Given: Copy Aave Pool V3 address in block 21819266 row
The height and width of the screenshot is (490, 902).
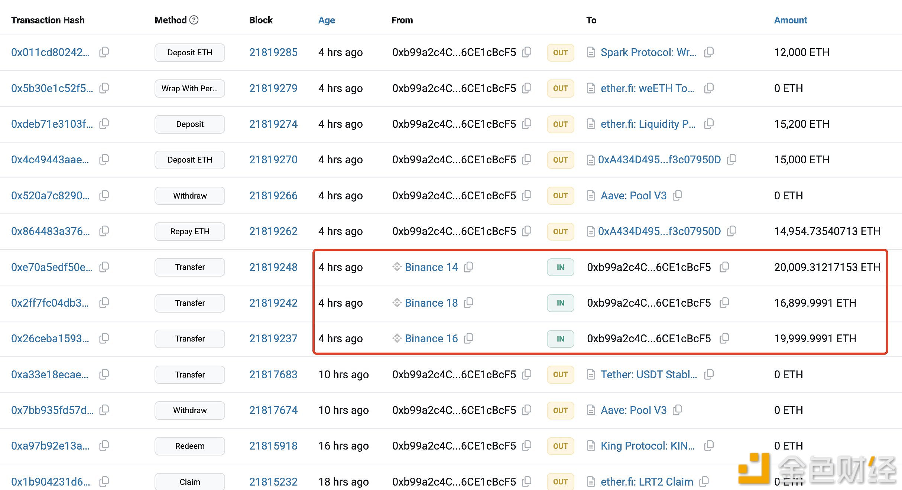Looking at the screenshot, I should pos(677,196).
